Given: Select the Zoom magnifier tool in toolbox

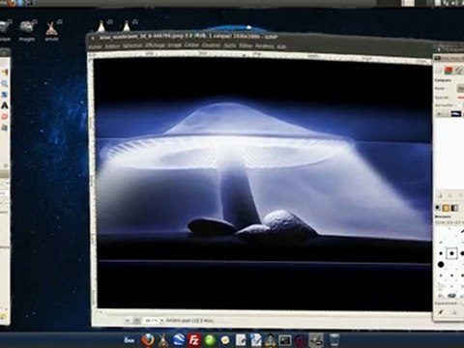Looking at the screenshot, I should [x=5, y=84].
